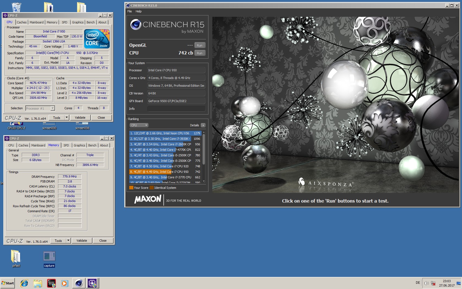This screenshot has height=289, width=462.
Task: Select ranking row Core i7-3770 CPU
Action: coord(166,177)
